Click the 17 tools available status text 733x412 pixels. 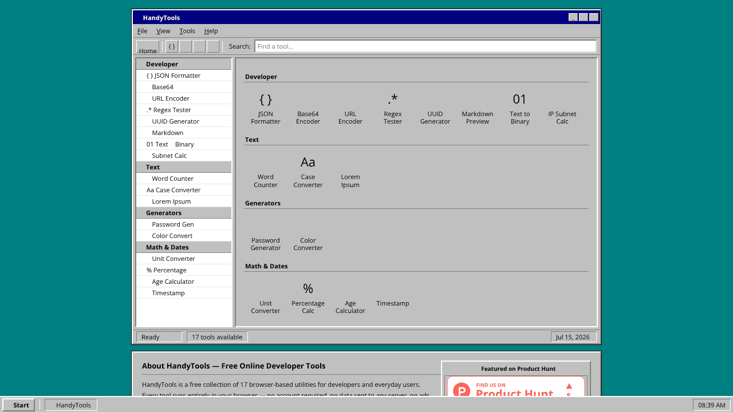217,337
